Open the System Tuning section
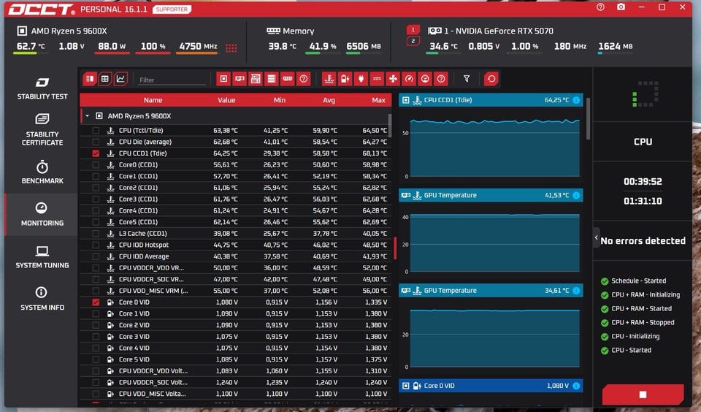The height and width of the screenshot is (412, 701). click(x=42, y=257)
